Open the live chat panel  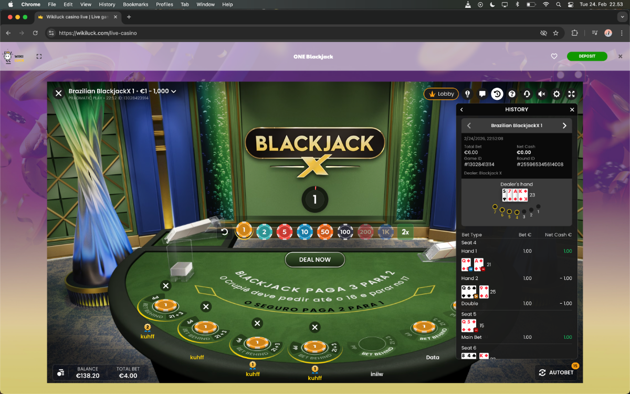[482, 94]
